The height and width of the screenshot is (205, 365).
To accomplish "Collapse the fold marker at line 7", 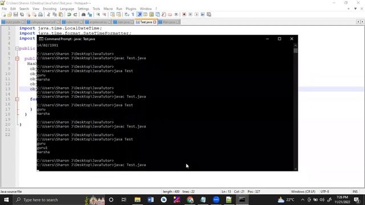I will point(17,59).
